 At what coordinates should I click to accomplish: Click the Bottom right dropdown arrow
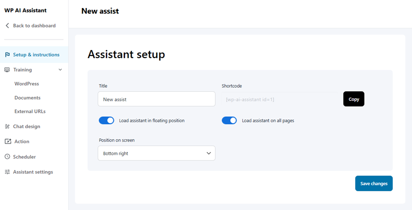tap(209, 153)
